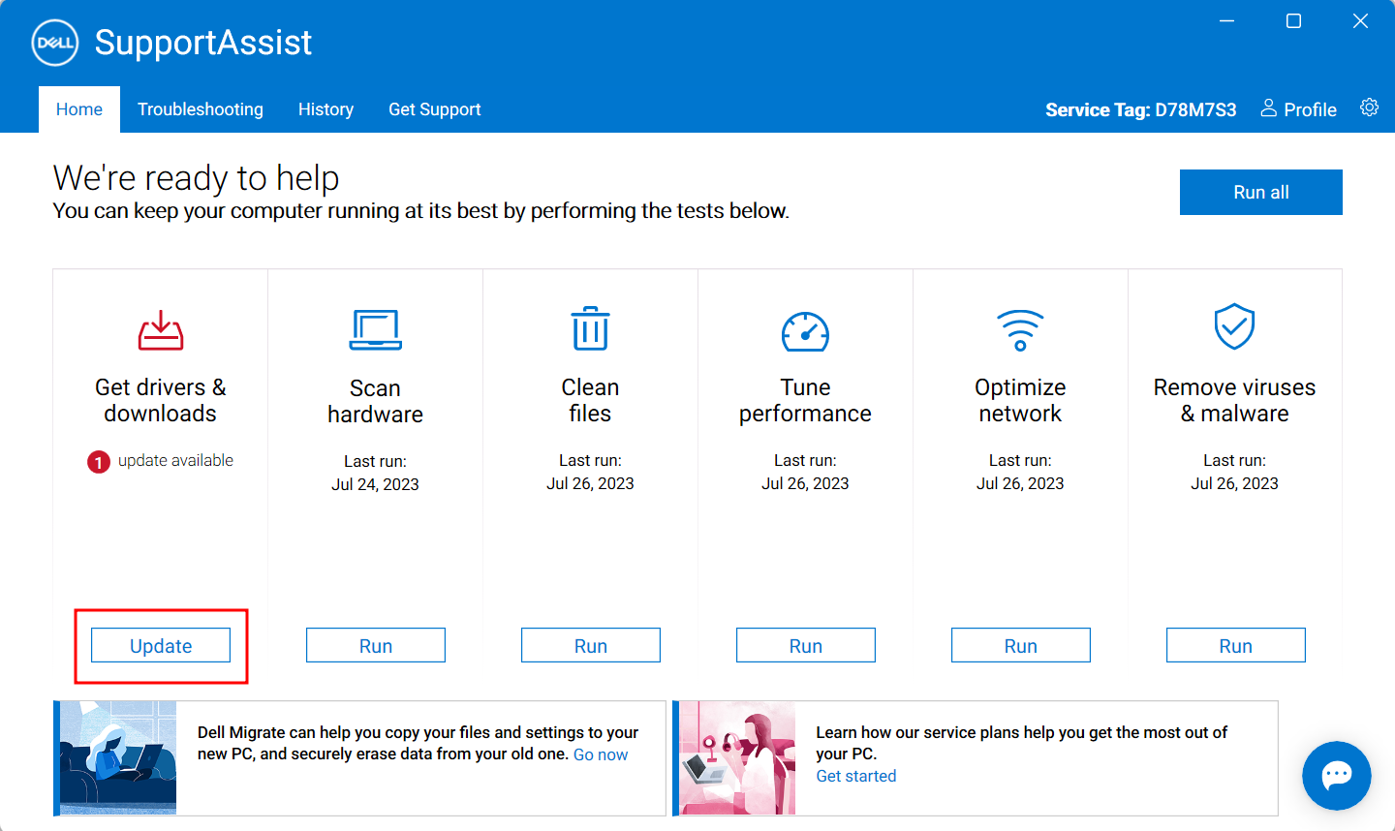Click the Tune performance gauge icon

pos(805,331)
